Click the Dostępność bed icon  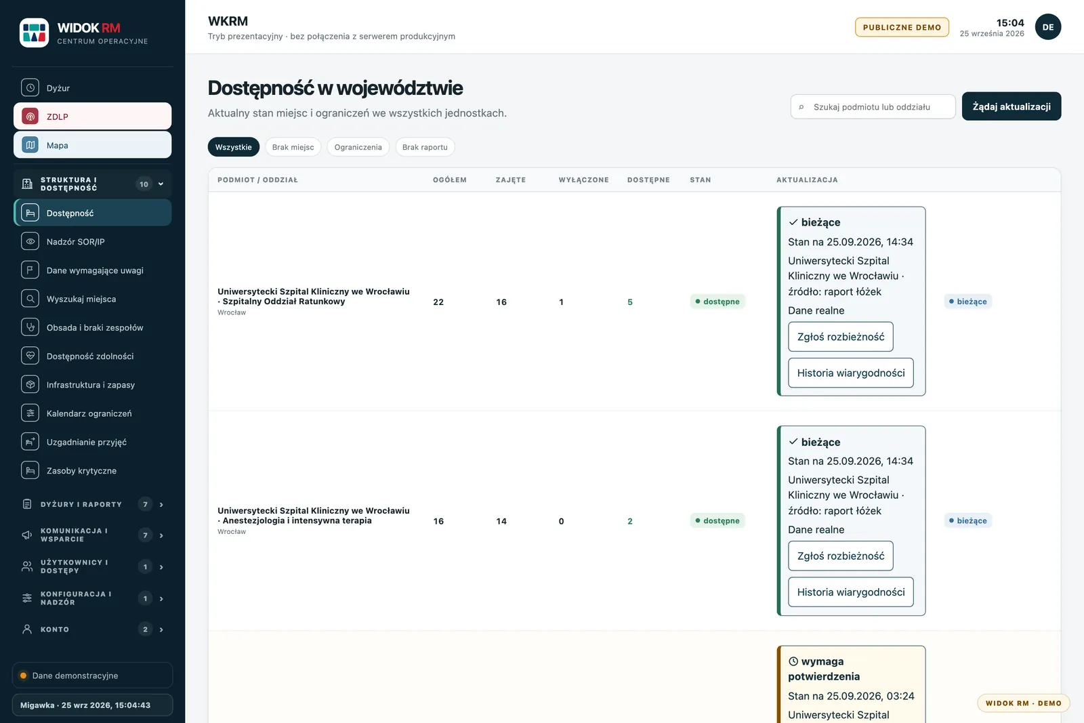point(30,213)
